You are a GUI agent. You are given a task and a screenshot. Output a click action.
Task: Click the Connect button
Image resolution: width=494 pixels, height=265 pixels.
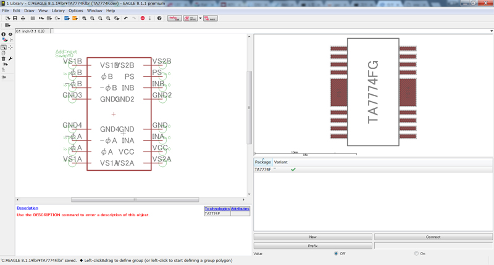point(433,237)
